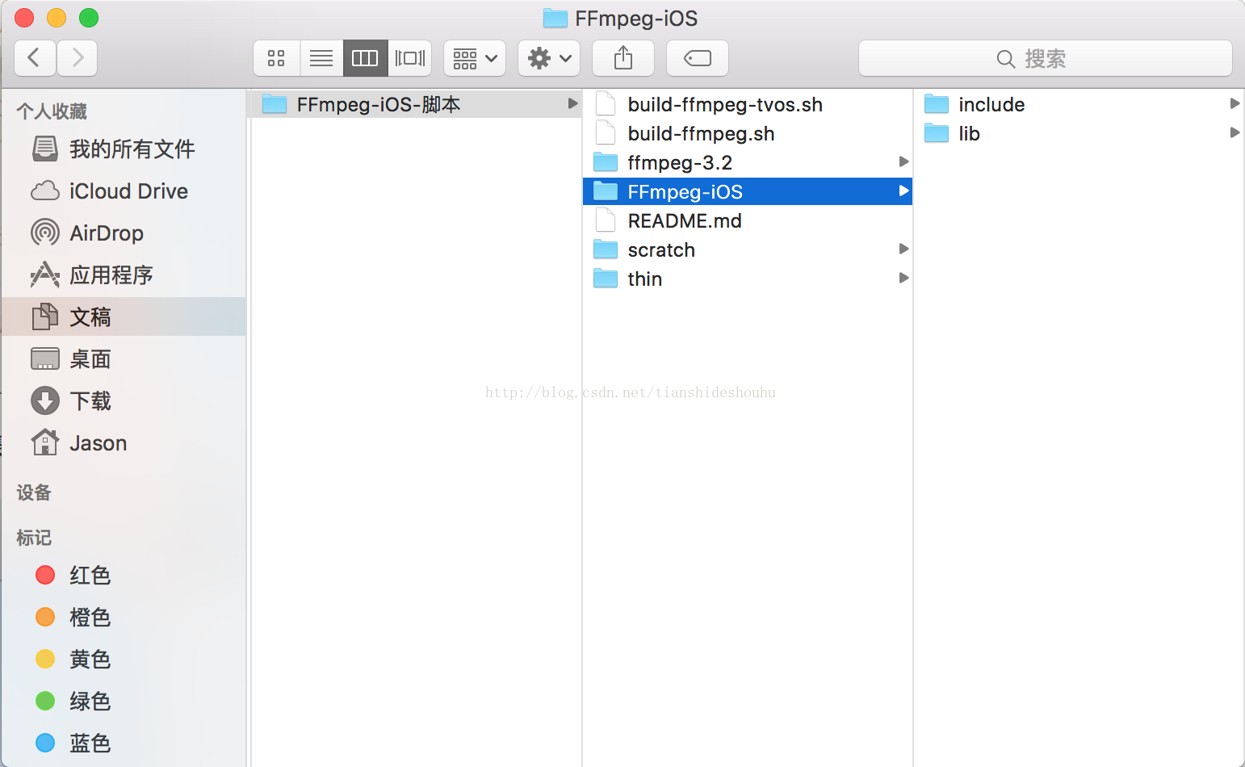Filter by the 红色 red tag dot
The height and width of the screenshot is (767, 1245).
click(45, 575)
